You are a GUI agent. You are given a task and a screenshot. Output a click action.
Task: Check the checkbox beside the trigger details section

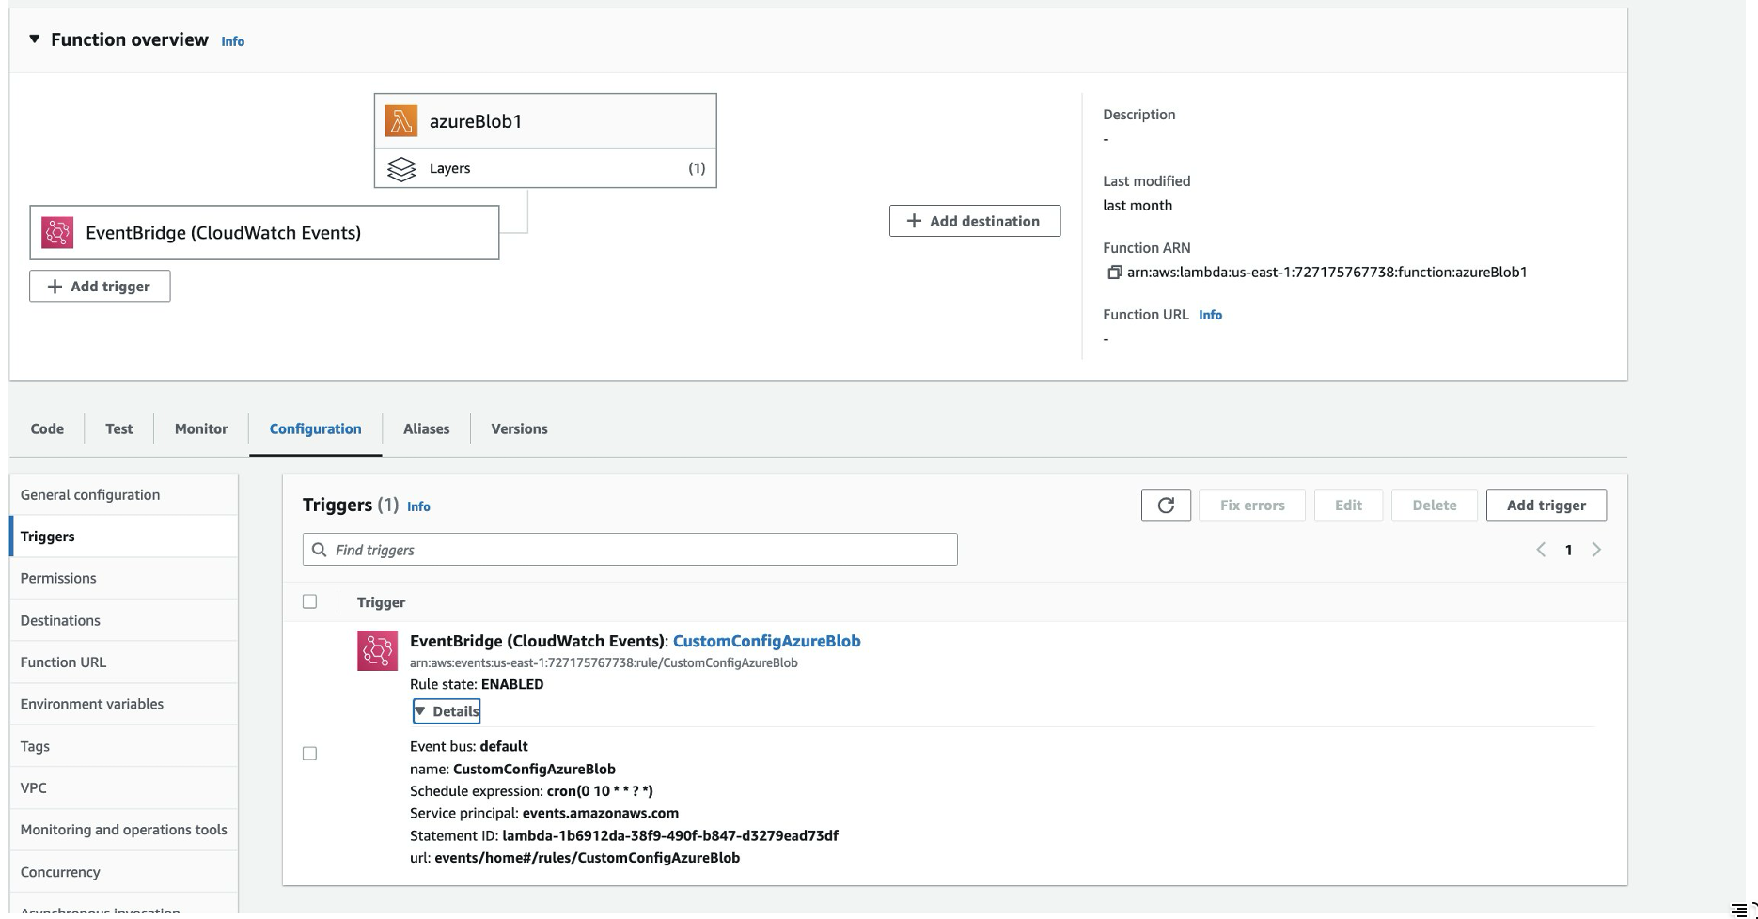coord(309,753)
